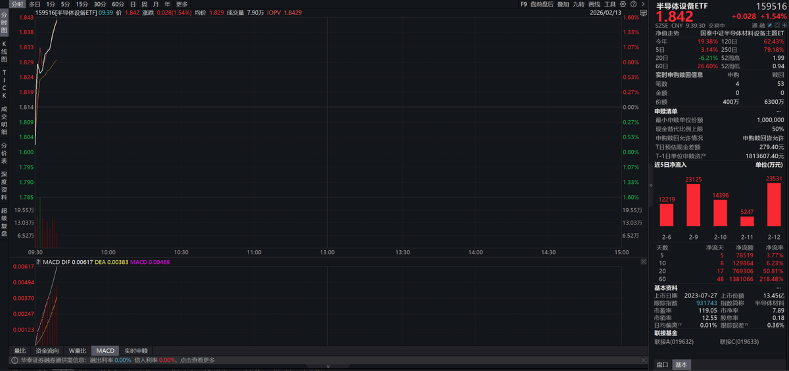The image size is (789, 371).
Task: Switch to the 资金流向 indicator tab
Action: pos(47,351)
